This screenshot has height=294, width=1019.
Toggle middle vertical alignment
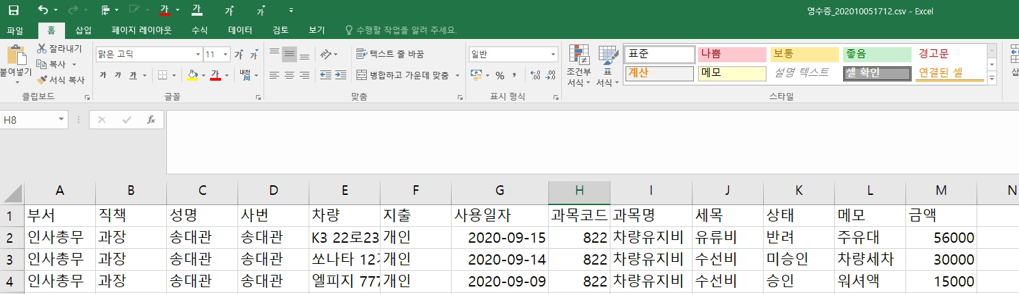(x=289, y=54)
